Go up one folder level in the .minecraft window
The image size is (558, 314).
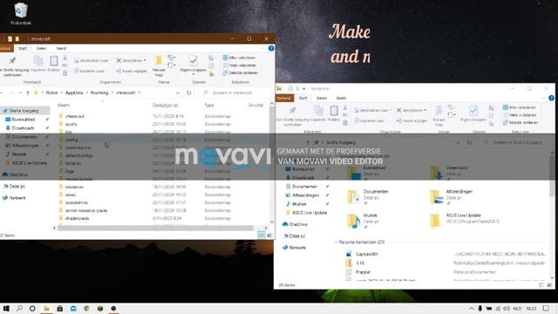28,92
